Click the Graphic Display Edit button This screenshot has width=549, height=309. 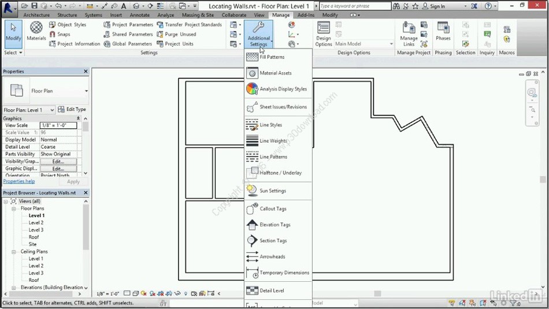[58, 169]
